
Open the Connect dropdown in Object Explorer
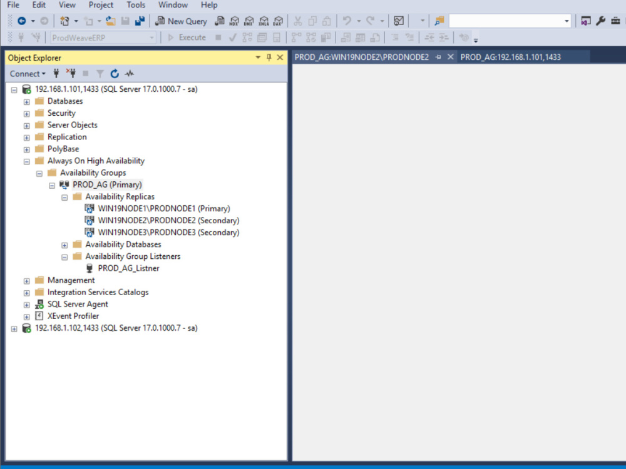tap(28, 74)
